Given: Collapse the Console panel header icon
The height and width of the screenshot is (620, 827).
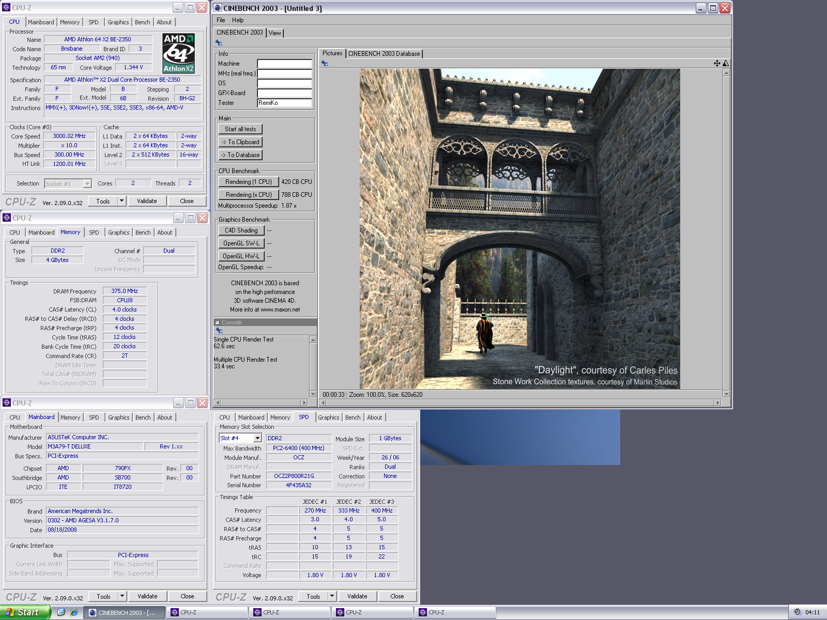Looking at the screenshot, I should tap(217, 322).
